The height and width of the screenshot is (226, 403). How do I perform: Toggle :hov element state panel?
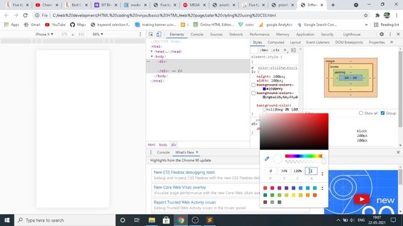pos(264,50)
